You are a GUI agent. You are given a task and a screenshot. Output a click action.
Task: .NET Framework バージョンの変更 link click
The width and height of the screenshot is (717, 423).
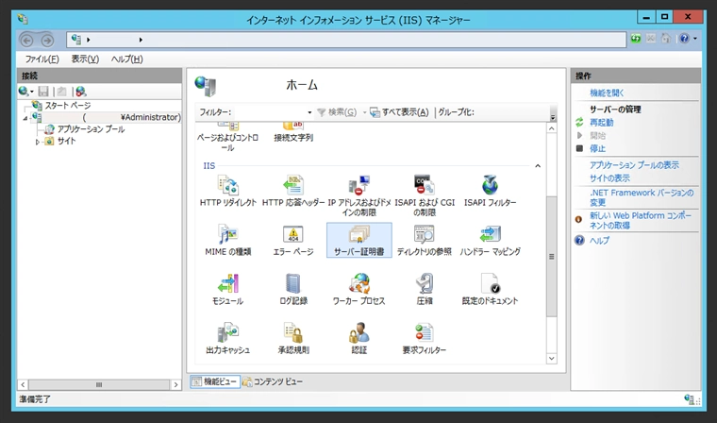click(x=642, y=197)
